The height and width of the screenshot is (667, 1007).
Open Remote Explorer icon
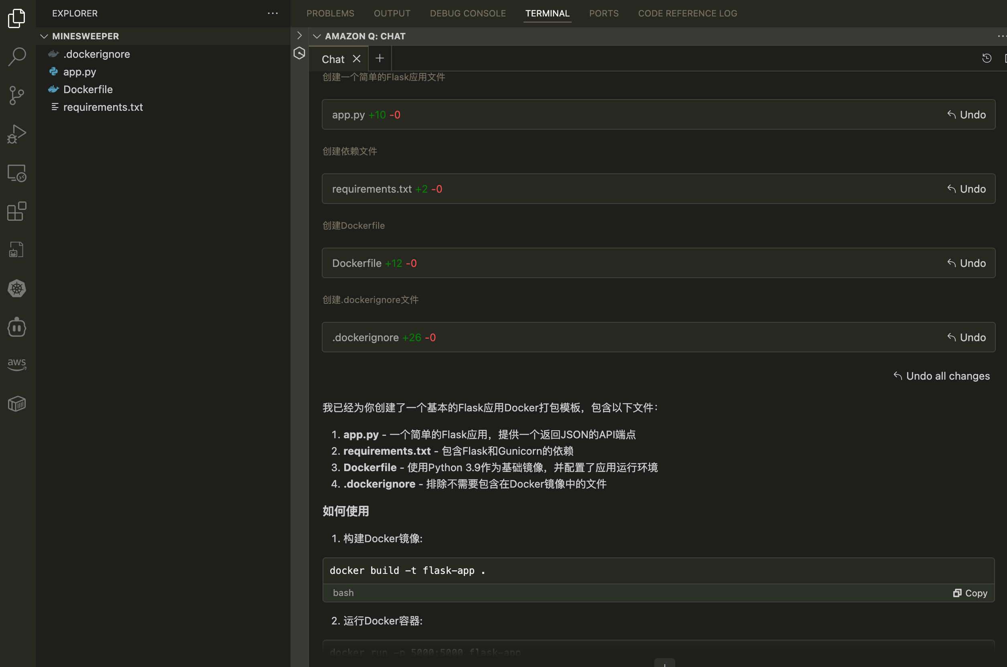(x=17, y=173)
